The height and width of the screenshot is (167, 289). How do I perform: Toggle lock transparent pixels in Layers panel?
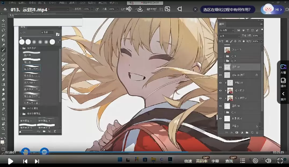pyautogui.click(x=227, y=41)
